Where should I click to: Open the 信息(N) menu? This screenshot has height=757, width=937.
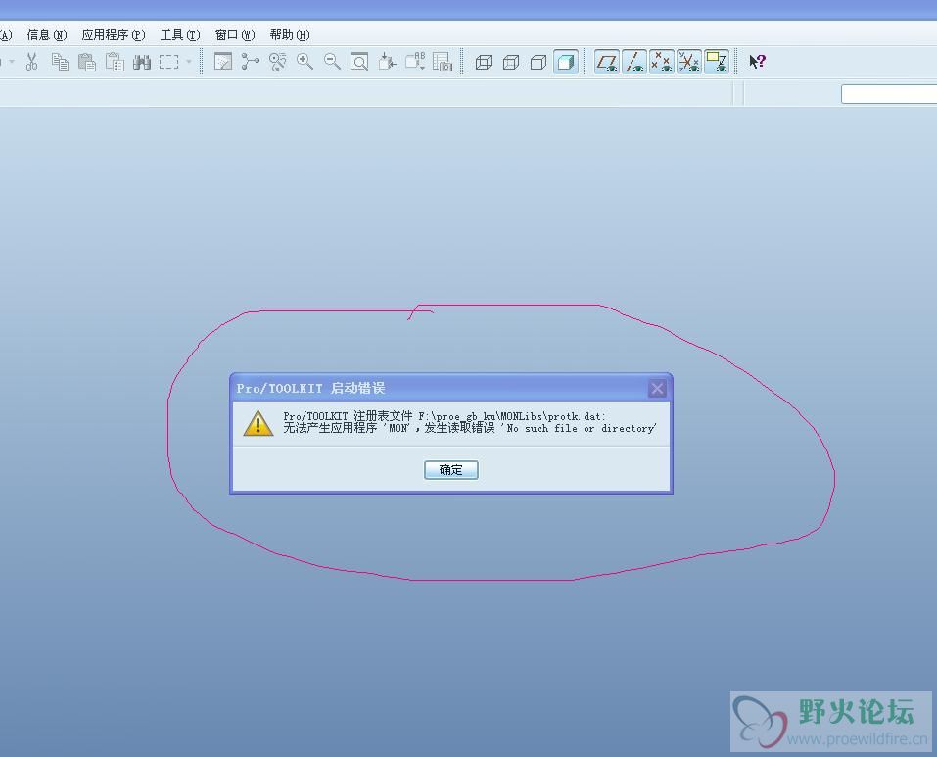47,35
